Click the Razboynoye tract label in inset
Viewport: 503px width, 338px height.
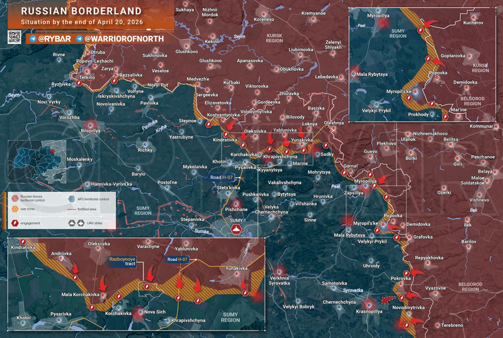[x=123, y=261]
